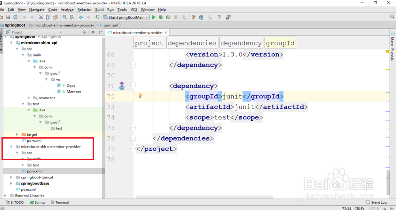Click the Search Everywhere magnifier icon
The width and height of the screenshot is (396, 210).
[392, 17]
